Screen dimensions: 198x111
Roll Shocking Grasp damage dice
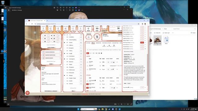(x=112, y=69)
